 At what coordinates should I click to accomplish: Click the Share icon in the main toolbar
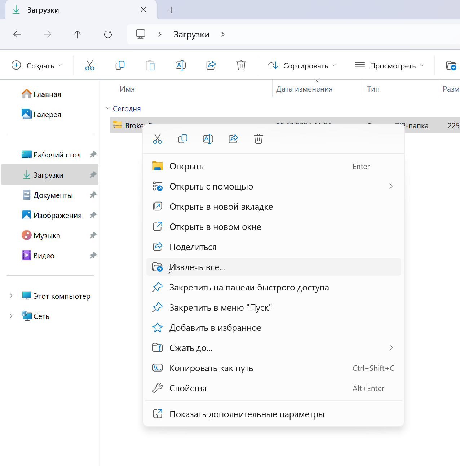click(211, 65)
